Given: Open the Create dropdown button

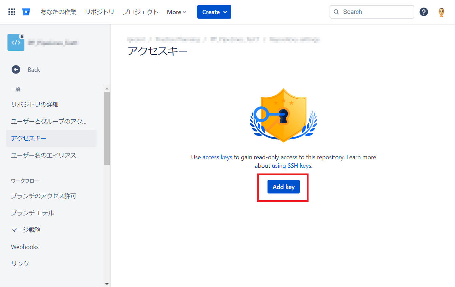Looking at the screenshot, I should pos(214,12).
